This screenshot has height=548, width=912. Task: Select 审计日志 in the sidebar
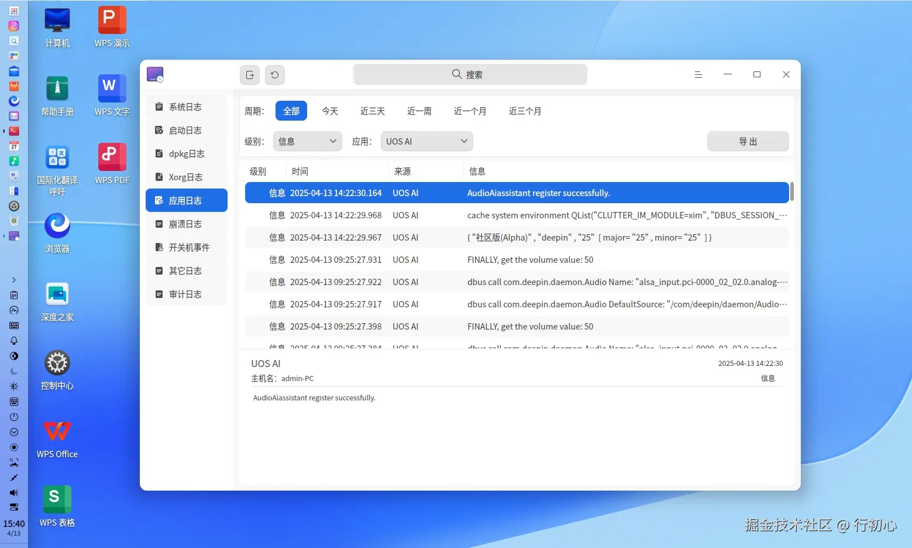point(187,294)
